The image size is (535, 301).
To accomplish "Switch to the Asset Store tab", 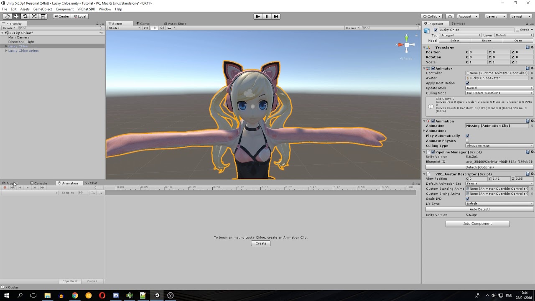I will 175,24.
